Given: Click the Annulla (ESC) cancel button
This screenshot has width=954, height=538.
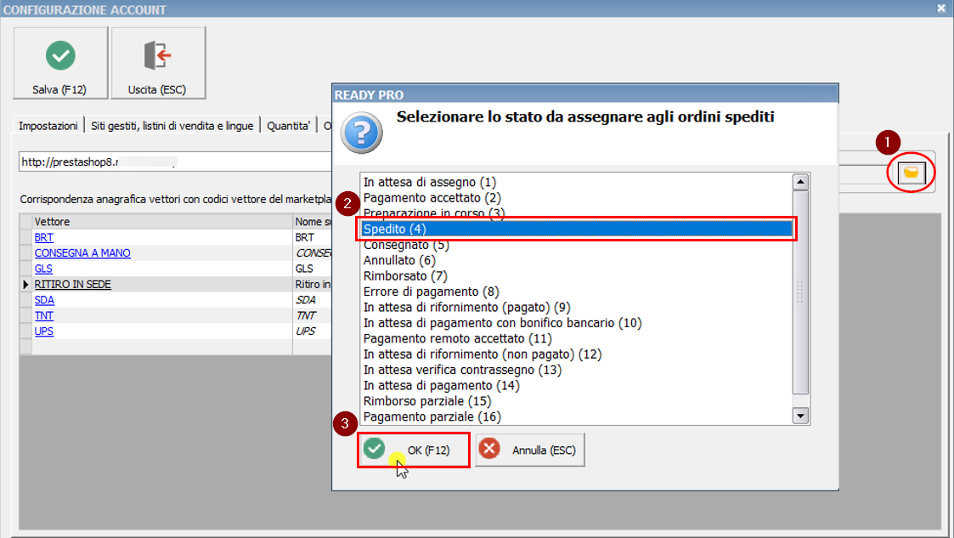Looking at the screenshot, I should pos(530,450).
